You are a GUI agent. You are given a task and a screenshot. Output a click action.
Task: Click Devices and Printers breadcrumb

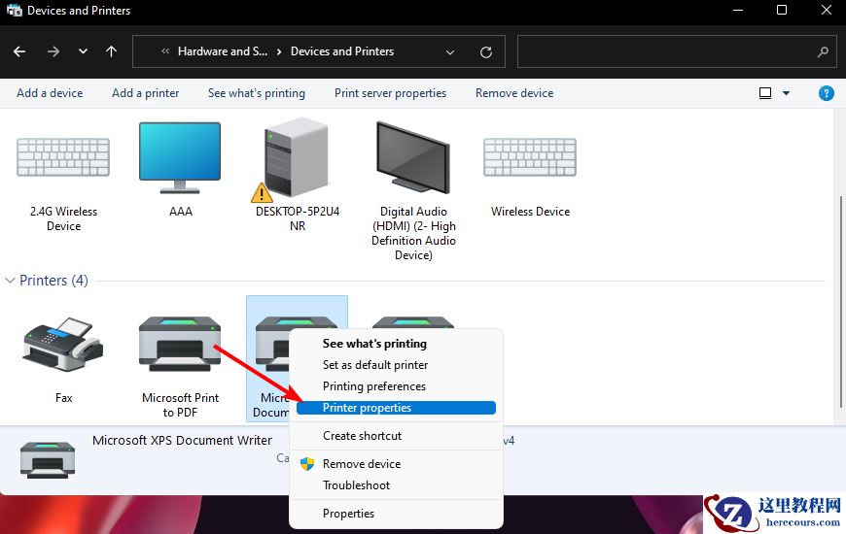click(342, 51)
